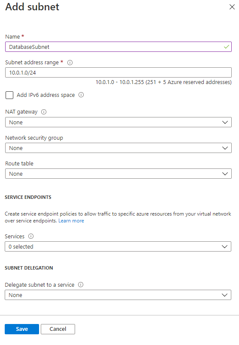Click the green validation checkmark in Name field
The width and height of the screenshot is (239, 345).
[x=227, y=47]
